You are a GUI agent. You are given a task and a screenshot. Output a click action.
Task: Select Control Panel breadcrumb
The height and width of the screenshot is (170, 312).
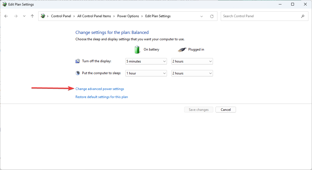(x=61, y=16)
